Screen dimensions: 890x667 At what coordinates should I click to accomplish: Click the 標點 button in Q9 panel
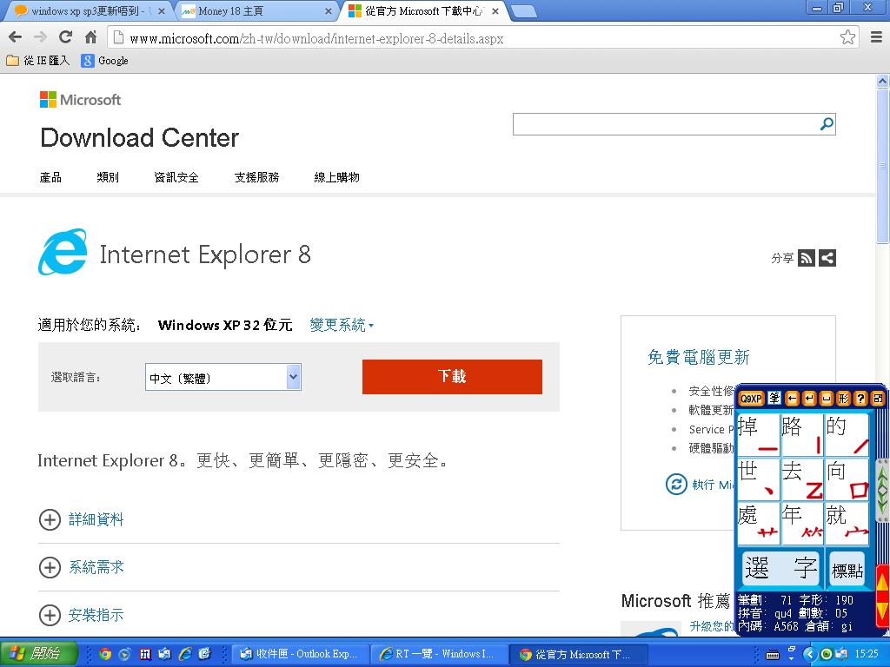(x=847, y=568)
